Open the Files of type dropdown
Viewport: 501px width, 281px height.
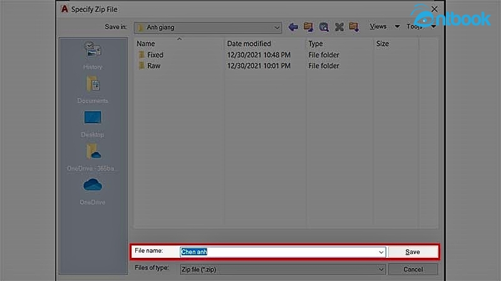(x=381, y=269)
